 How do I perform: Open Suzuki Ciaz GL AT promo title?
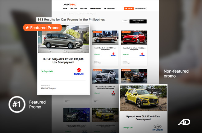tap(105, 49)
